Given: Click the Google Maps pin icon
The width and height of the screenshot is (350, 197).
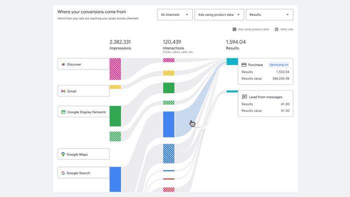Looking at the screenshot, I should pos(63,154).
